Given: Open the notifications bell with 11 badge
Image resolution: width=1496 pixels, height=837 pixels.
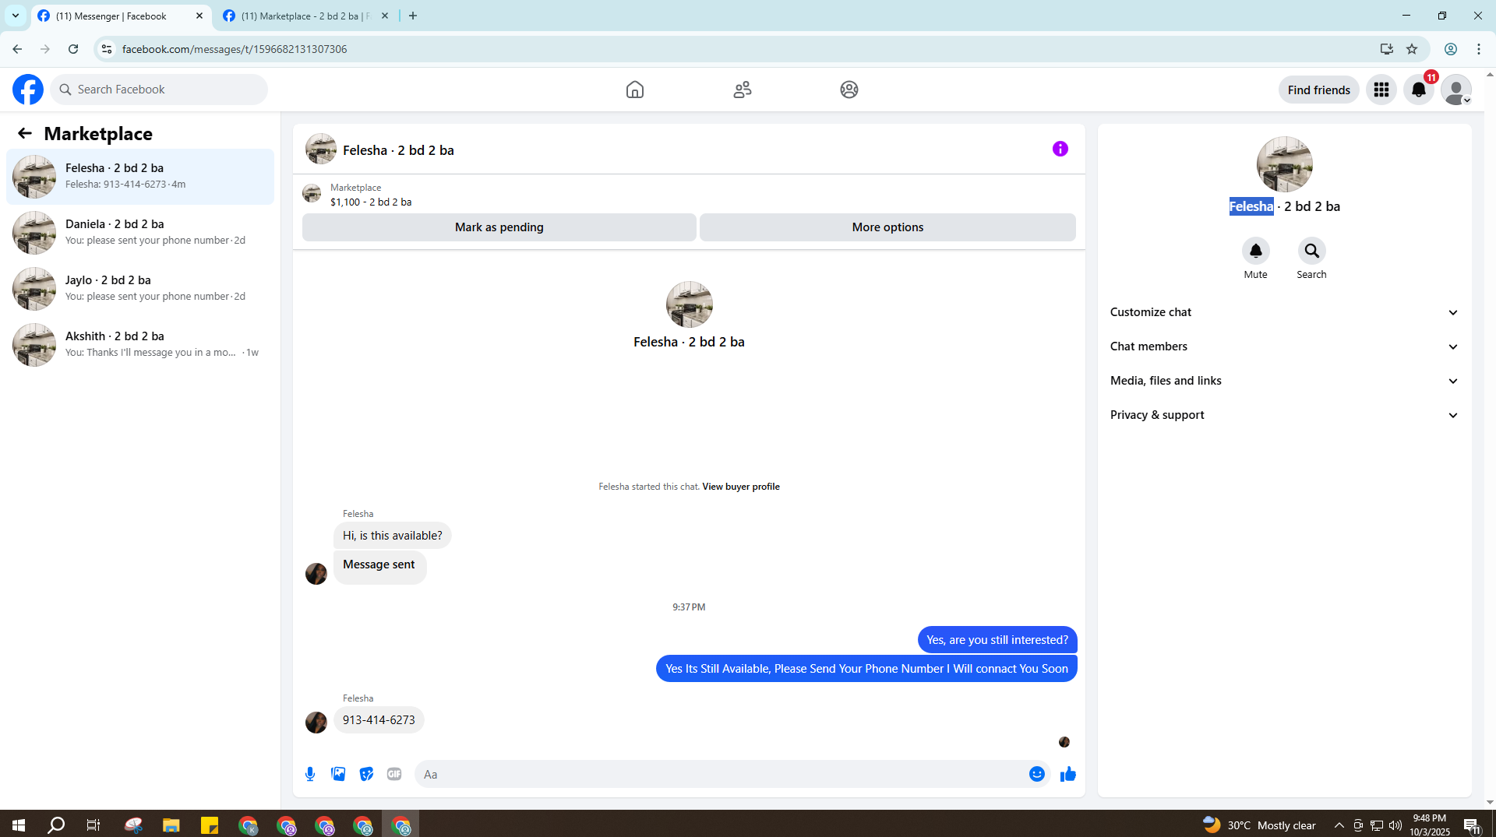Looking at the screenshot, I should [1419, 90].
